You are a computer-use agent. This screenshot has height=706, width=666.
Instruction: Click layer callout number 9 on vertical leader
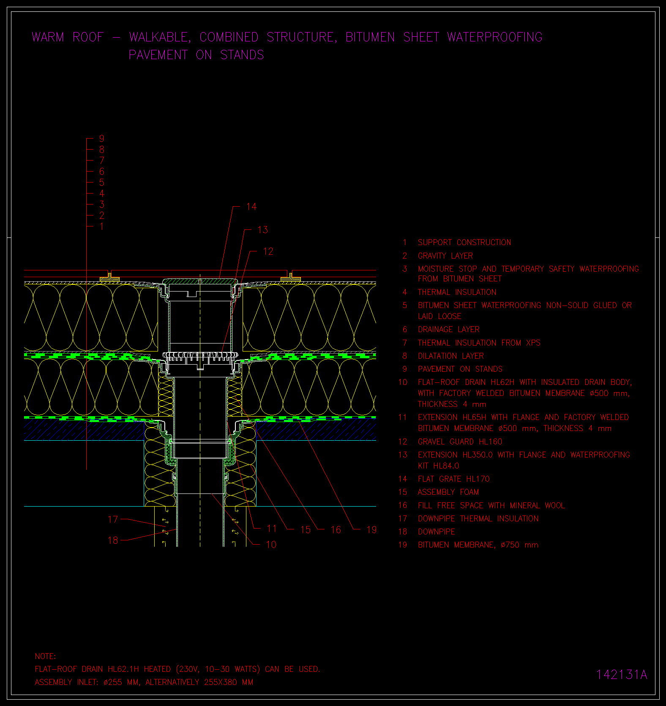101,139
